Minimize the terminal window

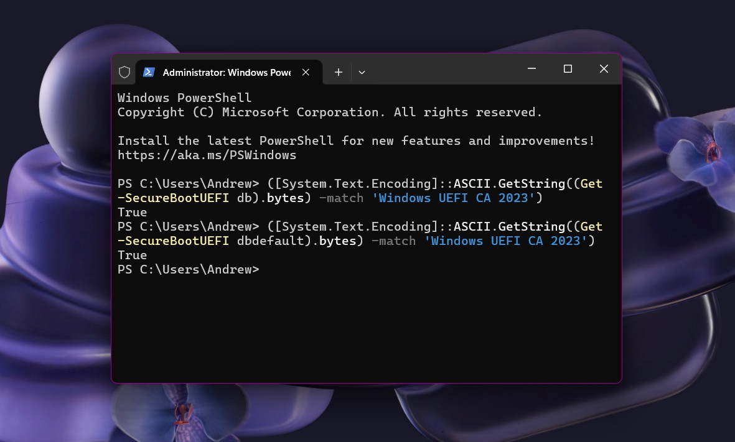point(531,68)
